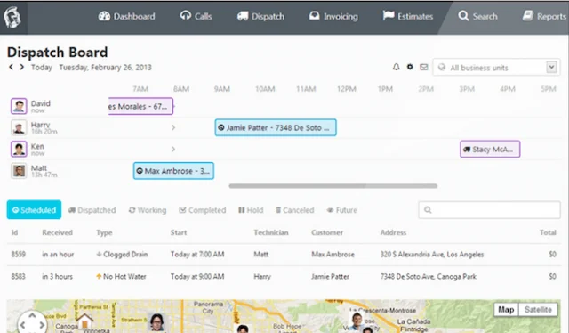
Task: Click the magnifier icon in search field
Action: tap(428, 210)
